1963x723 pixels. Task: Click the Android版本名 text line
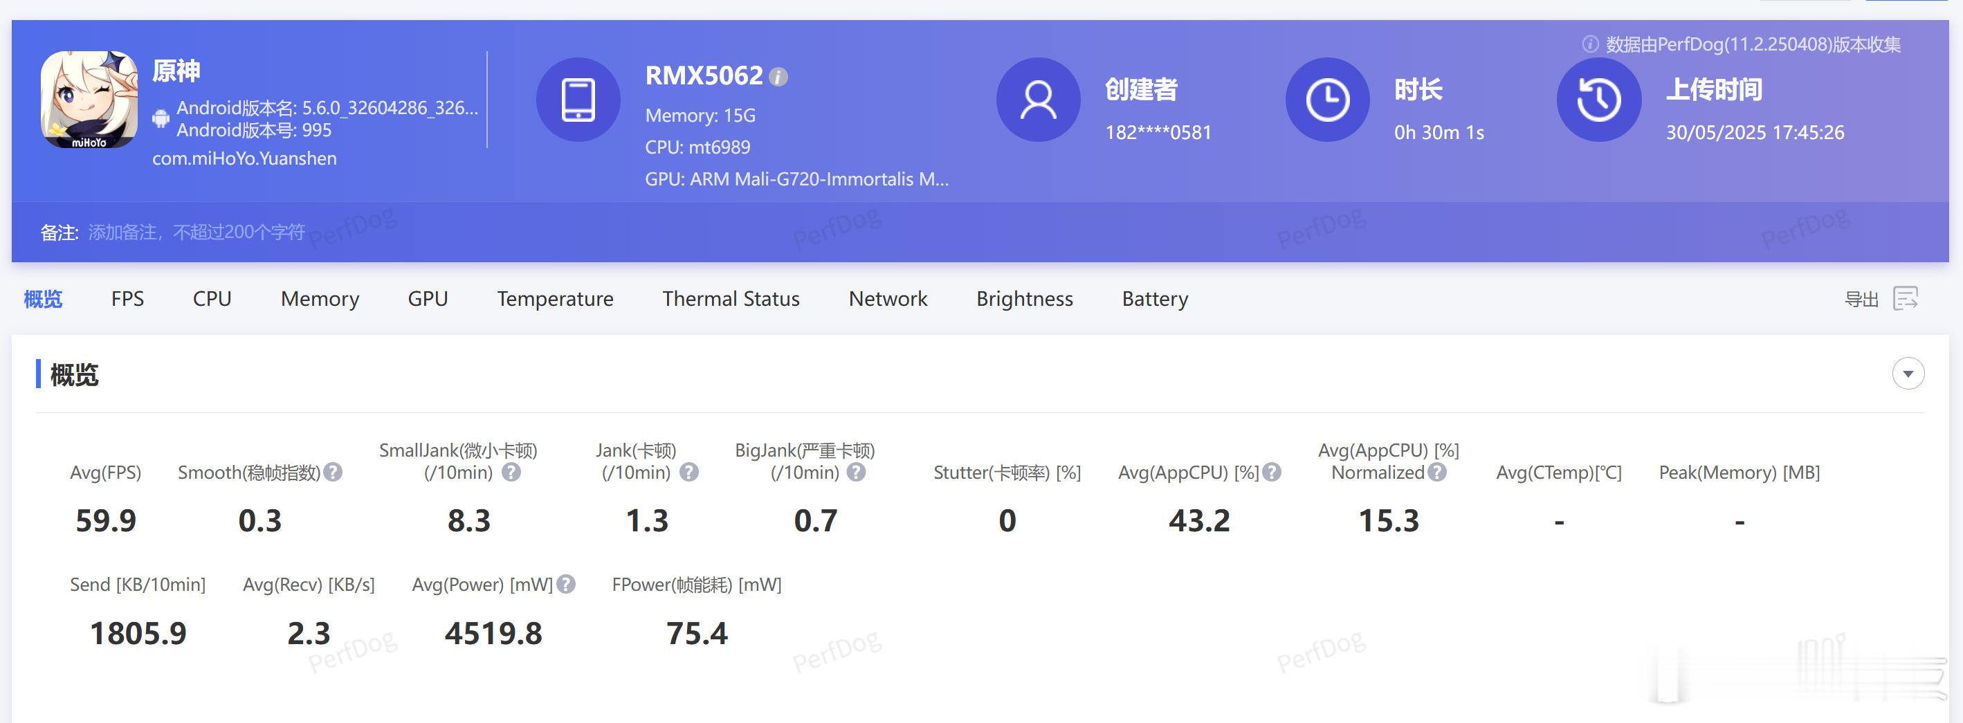click(x=327, y=107)
